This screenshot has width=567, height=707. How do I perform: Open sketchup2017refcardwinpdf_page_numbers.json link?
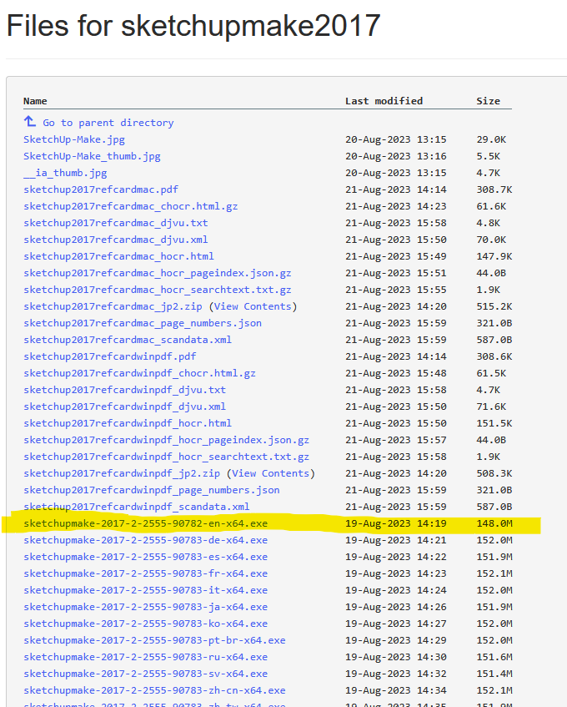151,490
